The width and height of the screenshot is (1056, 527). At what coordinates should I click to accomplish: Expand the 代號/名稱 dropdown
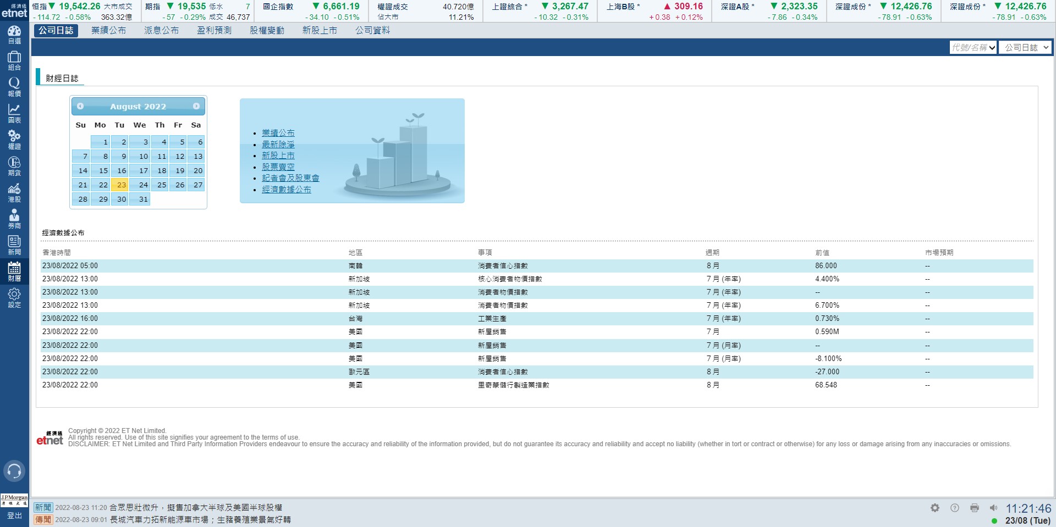[974, 48]
